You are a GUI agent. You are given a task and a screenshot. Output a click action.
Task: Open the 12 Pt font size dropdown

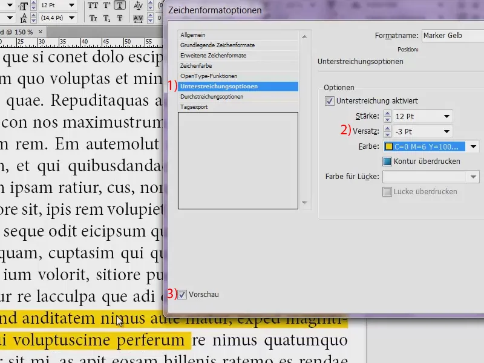pyautogui.click(x=71, y=5)
